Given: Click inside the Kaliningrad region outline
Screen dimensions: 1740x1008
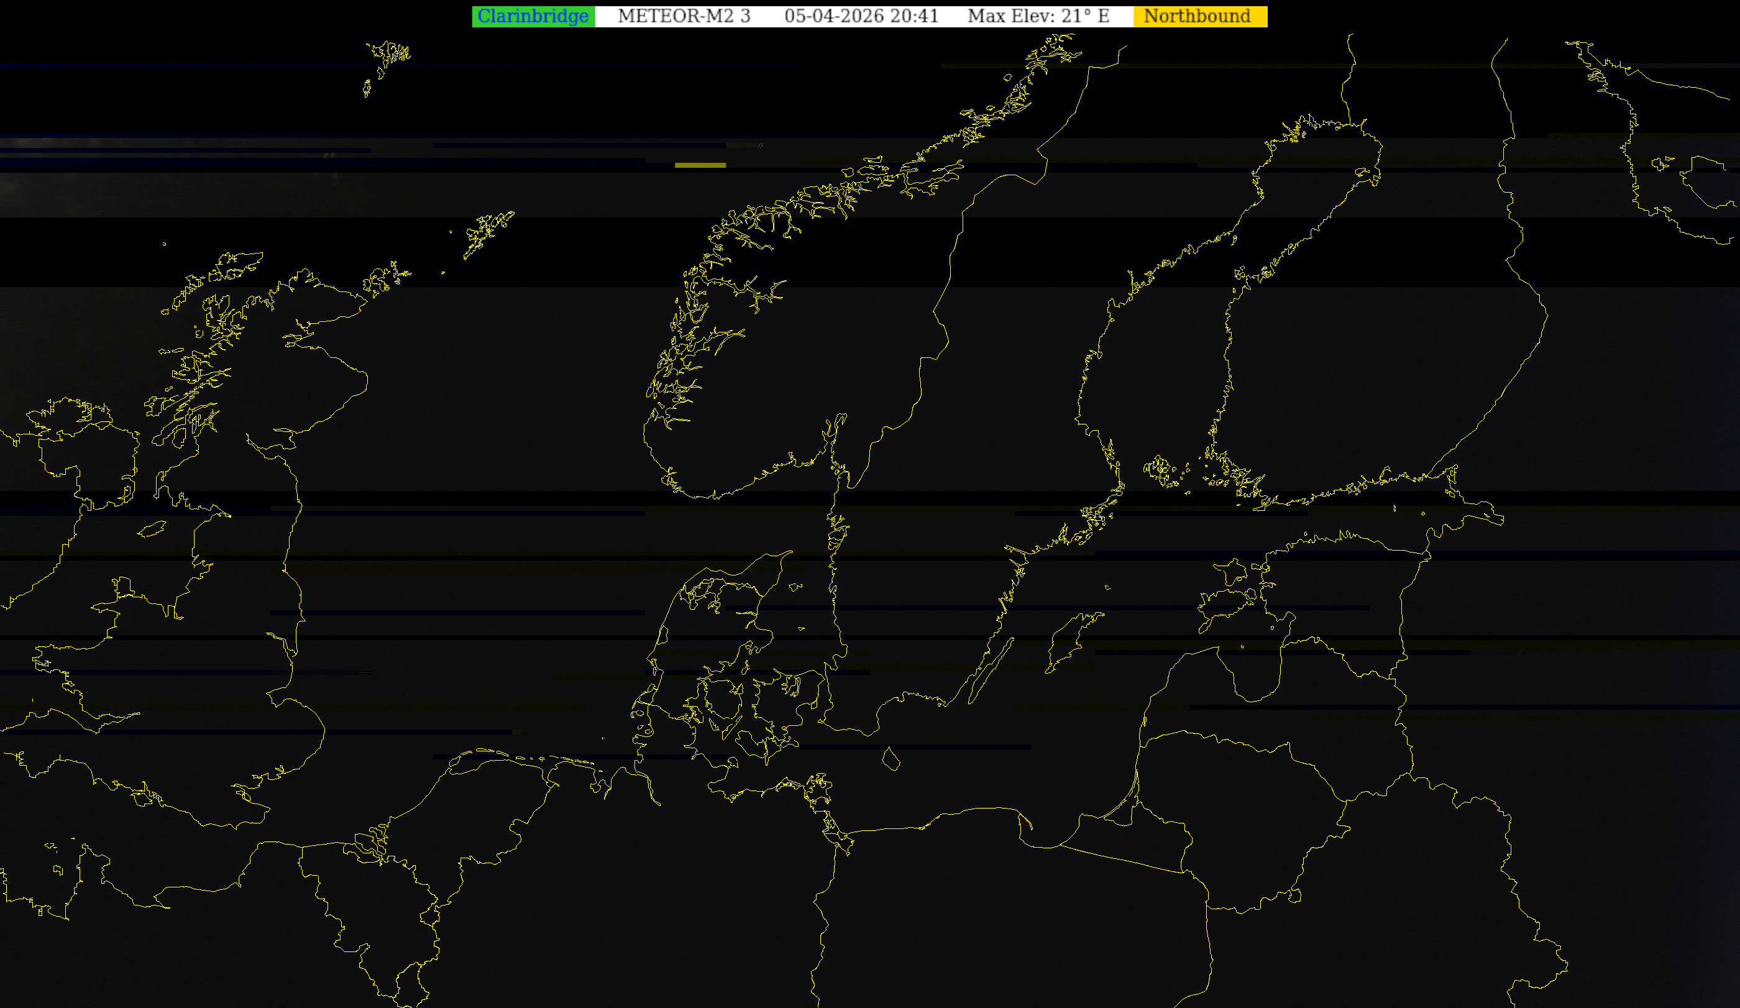Looking at the screenshot, I should coord(1132,841).
